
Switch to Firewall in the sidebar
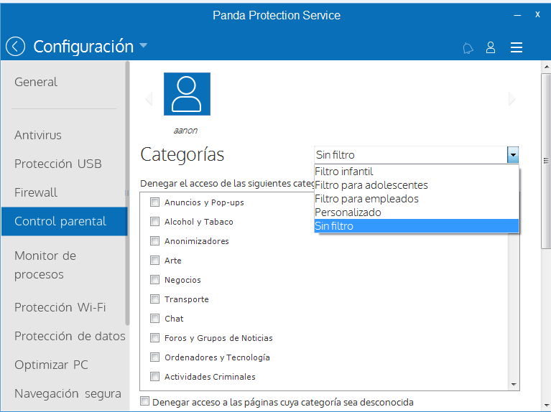(x=36, y=192)
